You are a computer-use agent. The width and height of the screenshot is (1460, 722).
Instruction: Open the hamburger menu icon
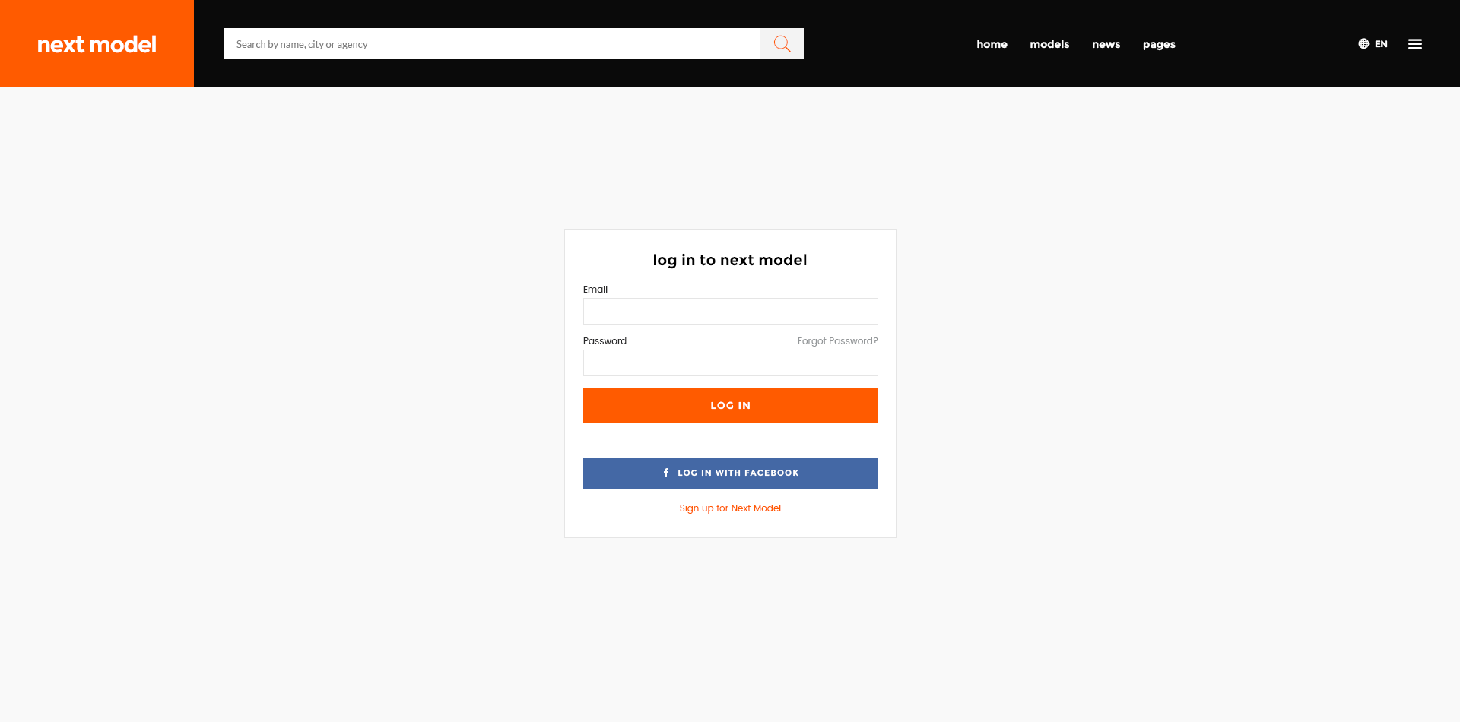pyautogui.click(x=1414, y=44)
